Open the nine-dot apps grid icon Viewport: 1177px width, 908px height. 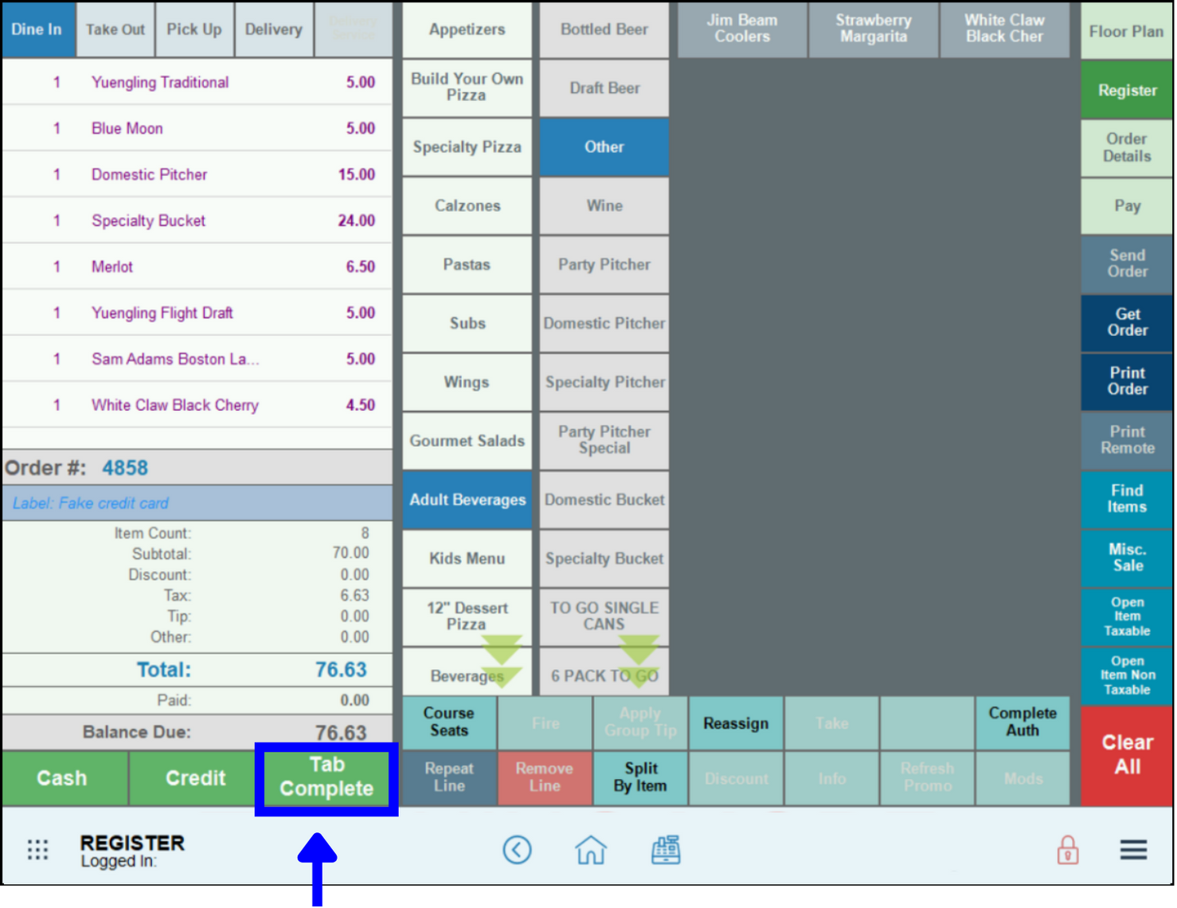pos(37,850)
